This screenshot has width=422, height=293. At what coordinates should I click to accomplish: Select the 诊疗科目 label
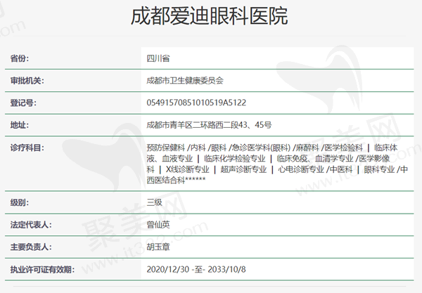click(27, 148)
